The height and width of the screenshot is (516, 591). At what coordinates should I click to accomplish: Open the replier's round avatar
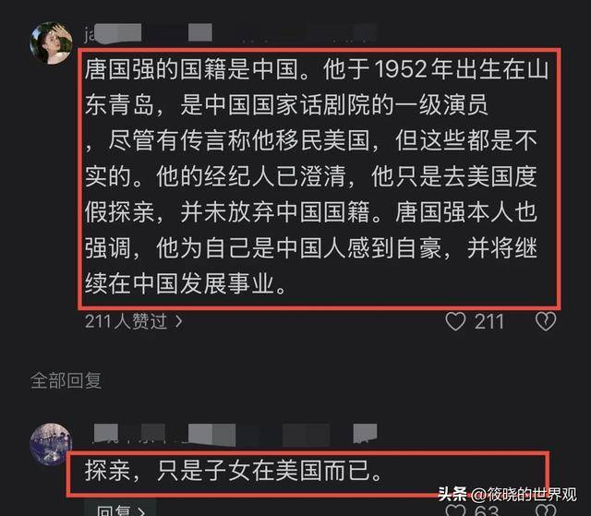click(x=51, y=444)
